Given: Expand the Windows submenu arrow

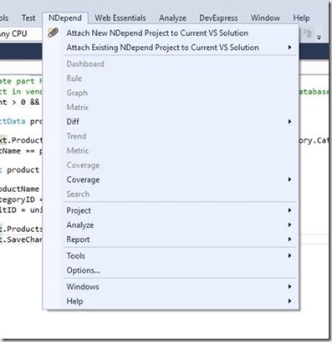Looking at the screenshot, I should point(290,287).
